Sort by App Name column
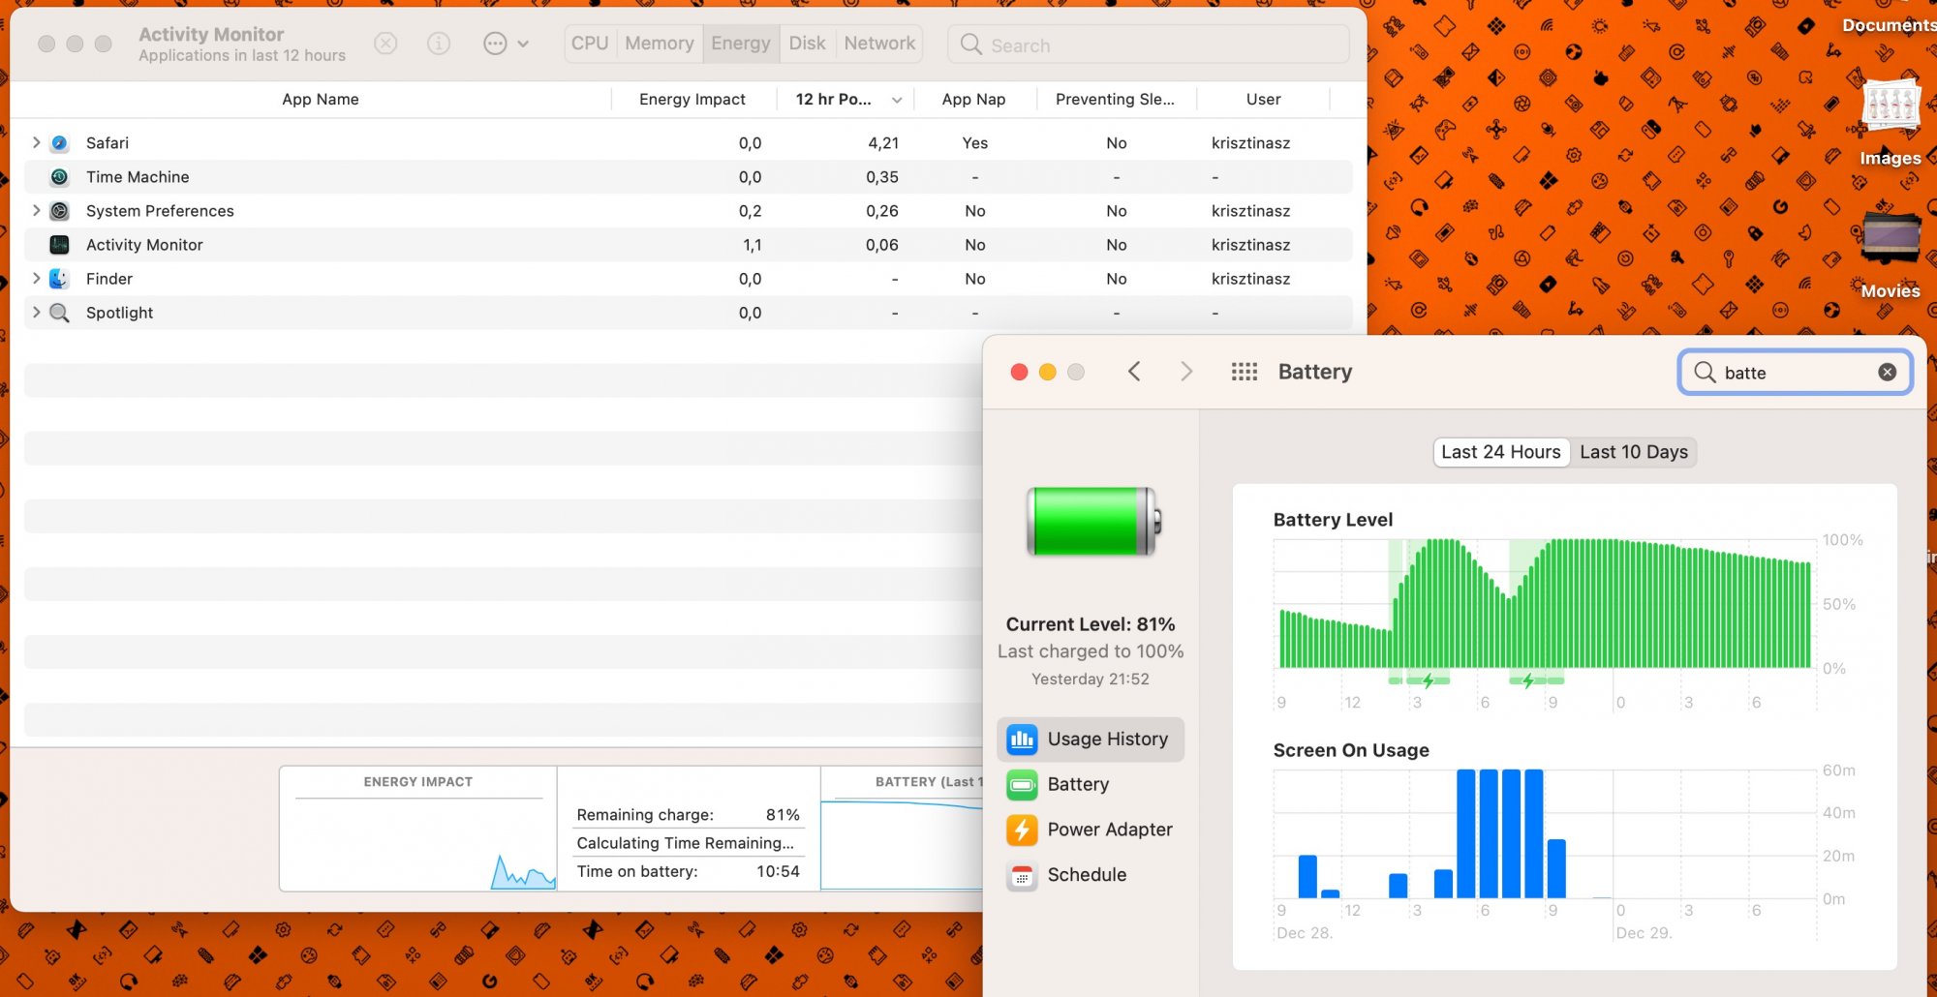 321,100
